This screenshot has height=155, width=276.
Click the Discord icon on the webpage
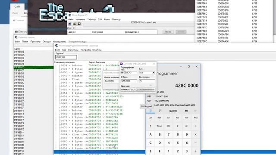[16, 31]
